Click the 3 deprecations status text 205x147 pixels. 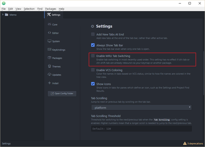(x=195, y=143)
